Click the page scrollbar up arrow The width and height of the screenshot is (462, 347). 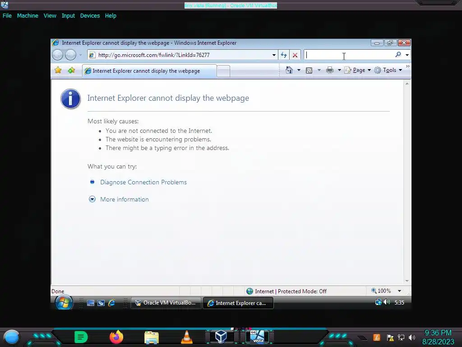(x=407, y=84)
